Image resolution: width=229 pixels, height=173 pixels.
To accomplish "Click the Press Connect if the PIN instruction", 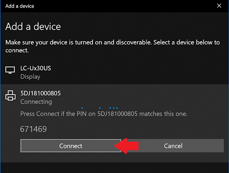I will pyautogui.click(x=104, y=114).
